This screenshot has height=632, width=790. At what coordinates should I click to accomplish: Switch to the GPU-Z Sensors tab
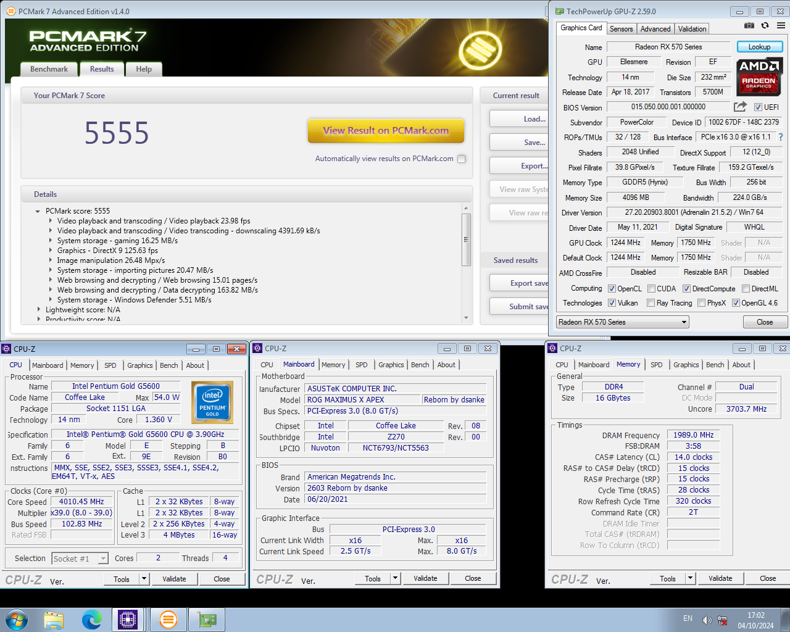621,29
